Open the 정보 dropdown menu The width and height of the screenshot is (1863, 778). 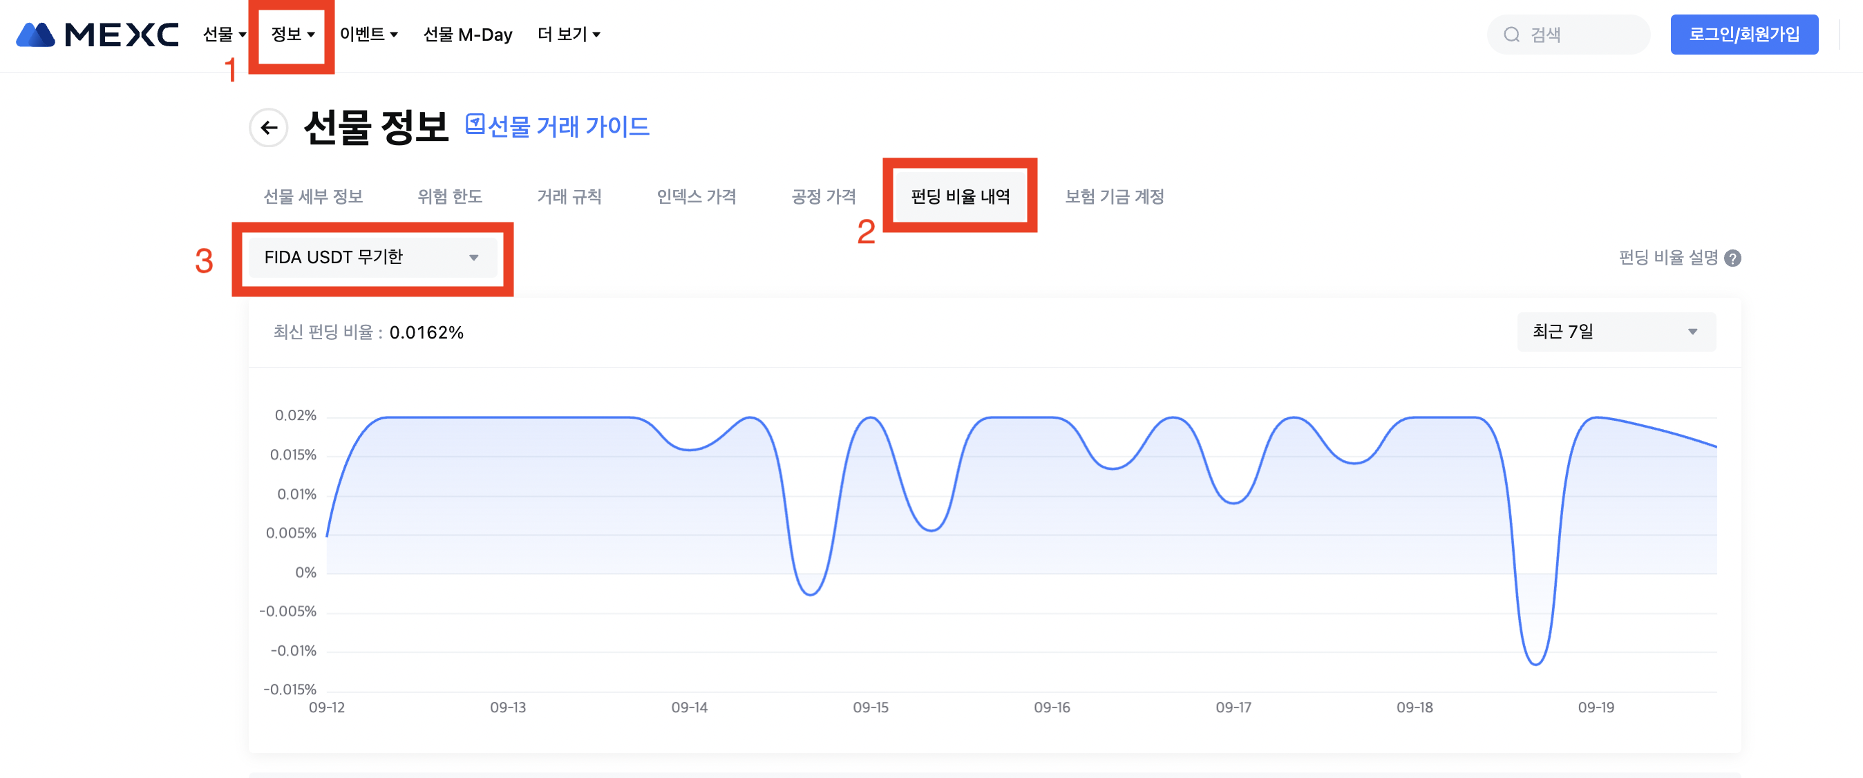[x=292, y=34]
